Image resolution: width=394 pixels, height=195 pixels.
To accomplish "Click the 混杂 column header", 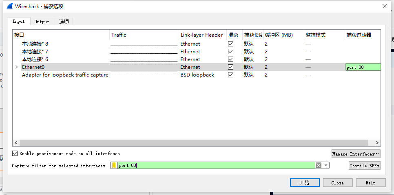I will (235, 35).
